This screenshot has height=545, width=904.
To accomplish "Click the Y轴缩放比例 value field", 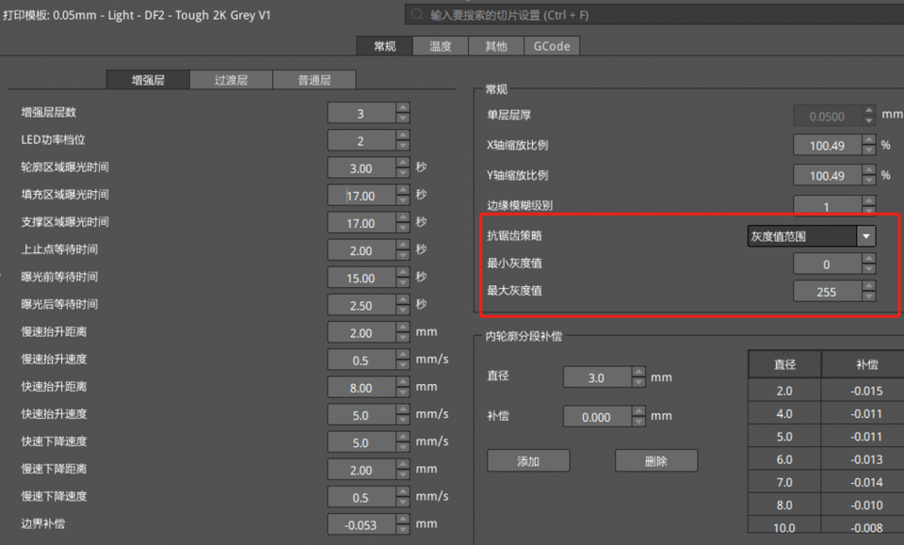I will click(828, 175).
